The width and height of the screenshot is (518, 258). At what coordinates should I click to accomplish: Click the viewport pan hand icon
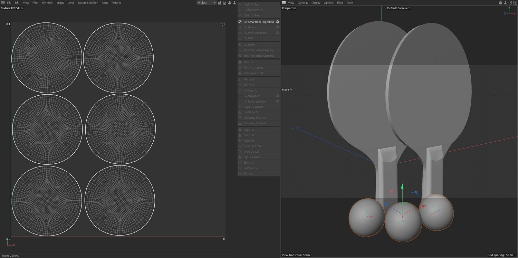(500, 3)
